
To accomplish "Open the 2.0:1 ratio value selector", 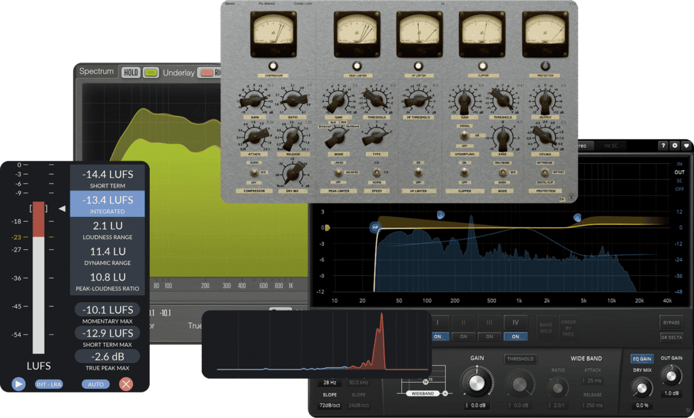I will click(x=558, y=405).
